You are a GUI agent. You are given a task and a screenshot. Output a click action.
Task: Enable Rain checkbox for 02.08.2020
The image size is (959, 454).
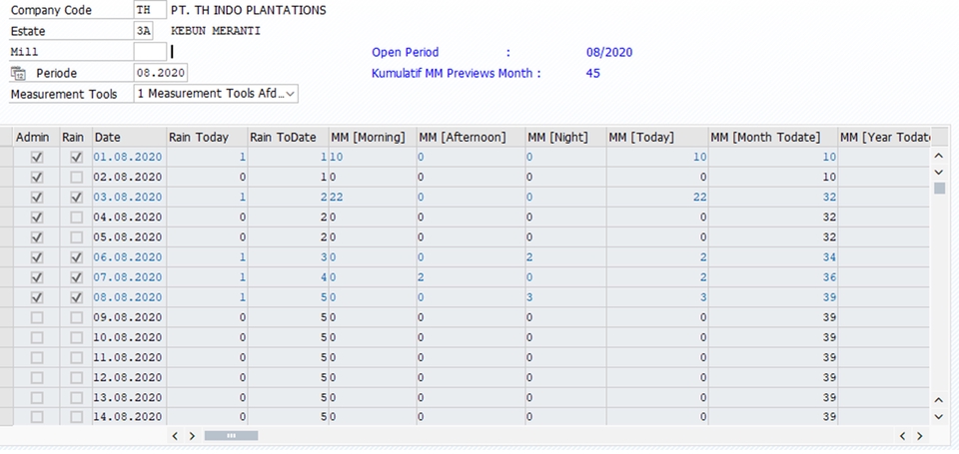tap(77, 178)
